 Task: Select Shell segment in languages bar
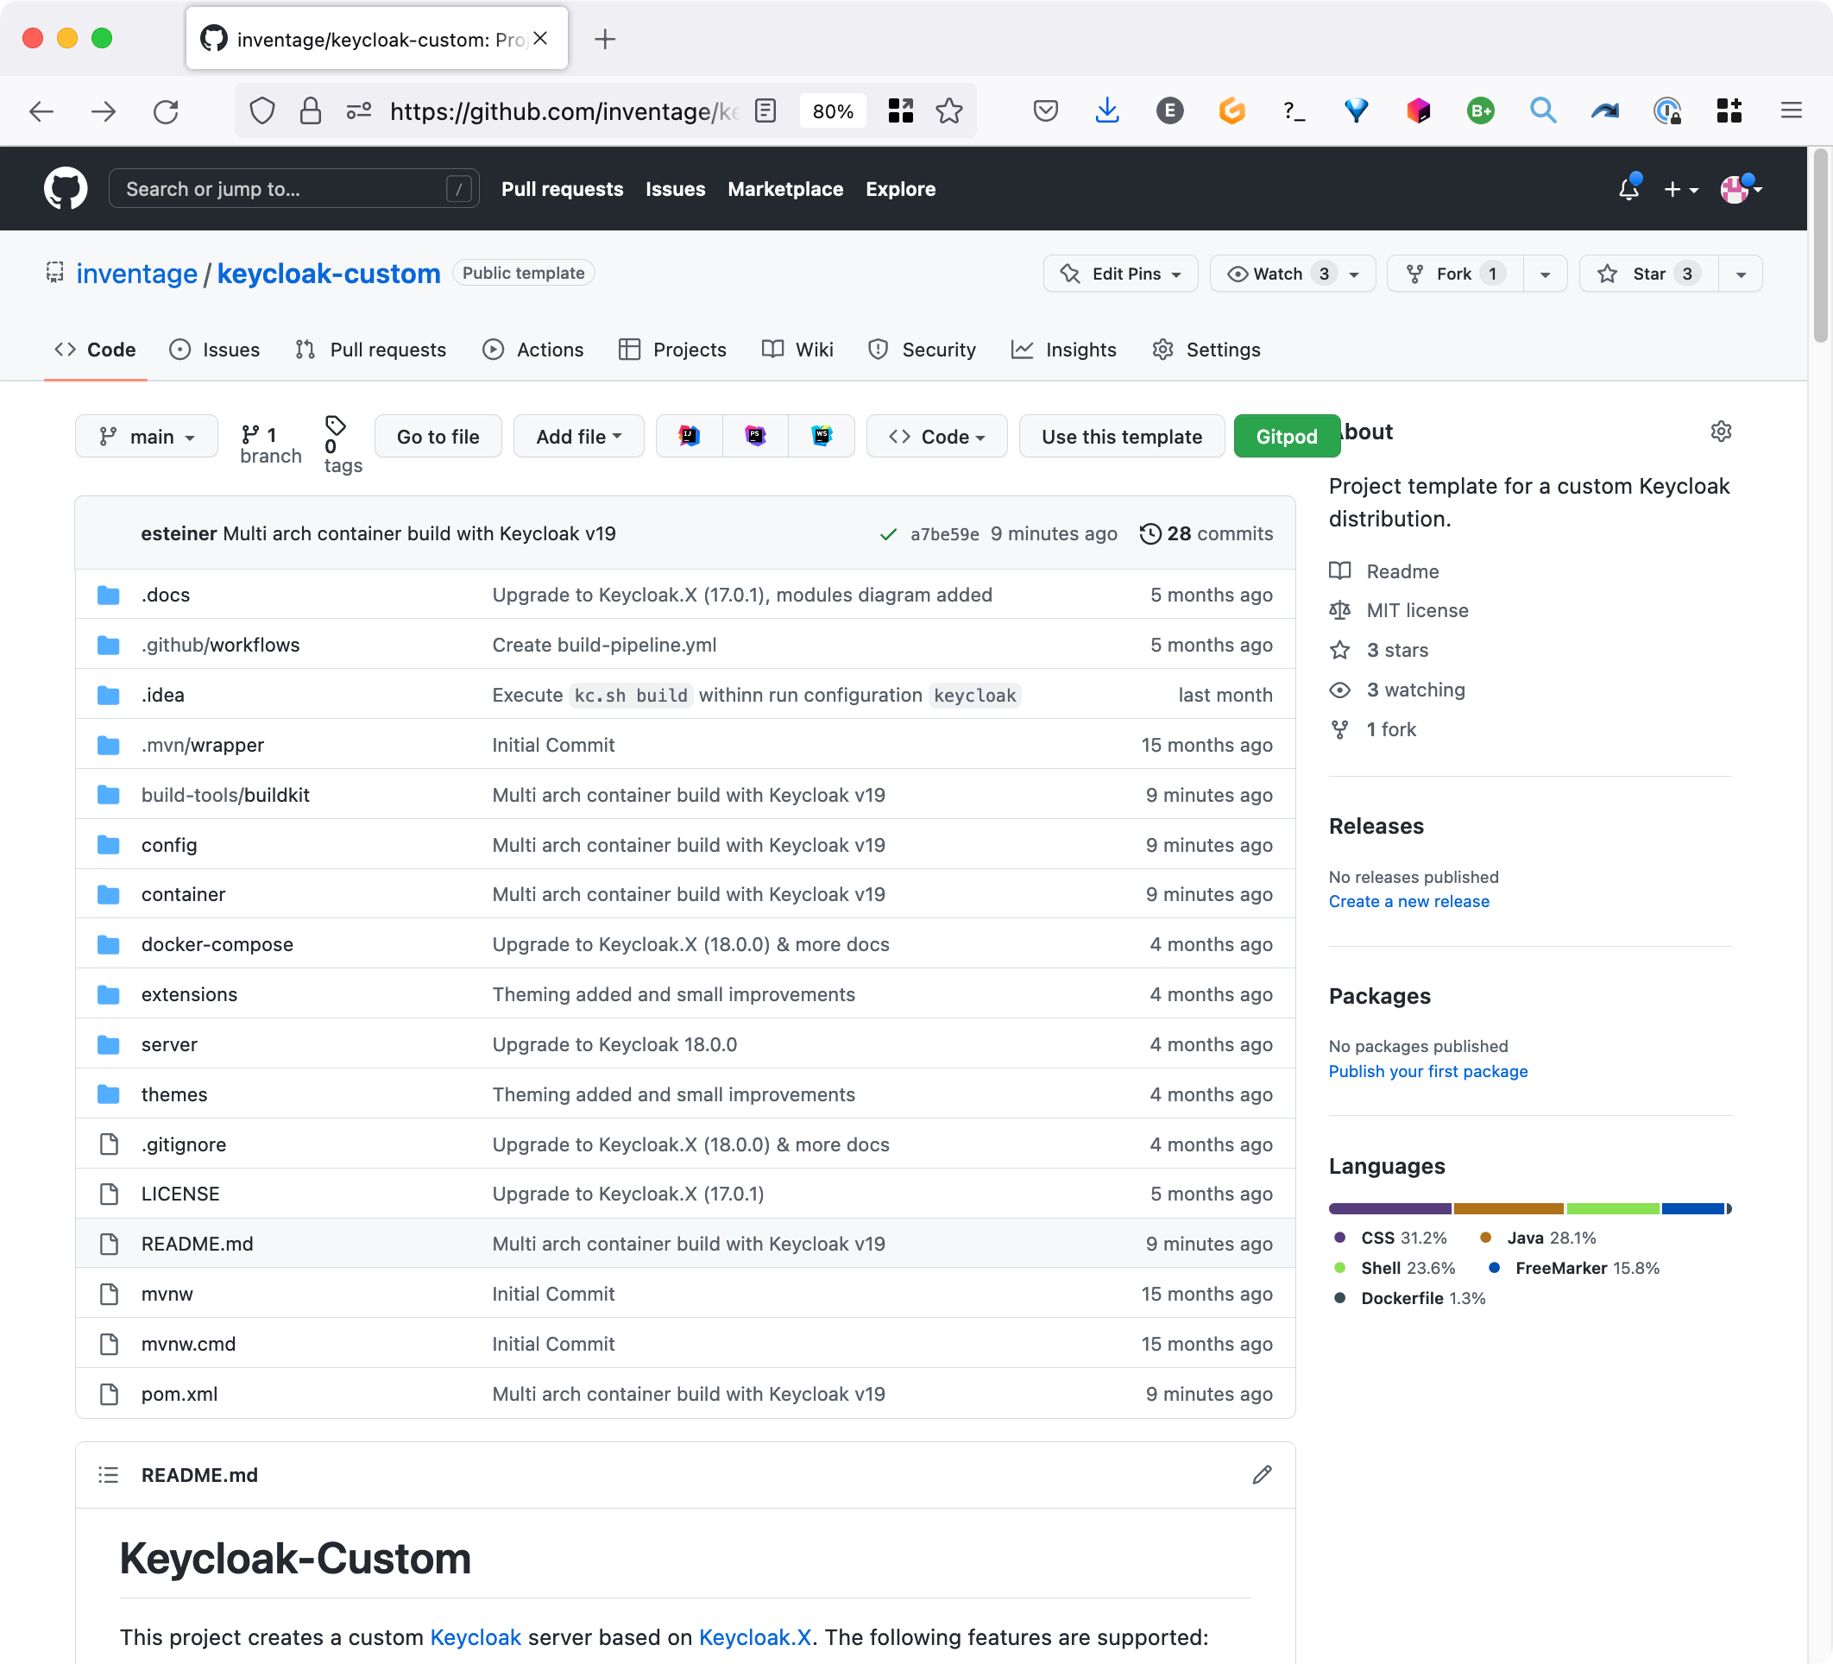click(1613, 1208)
